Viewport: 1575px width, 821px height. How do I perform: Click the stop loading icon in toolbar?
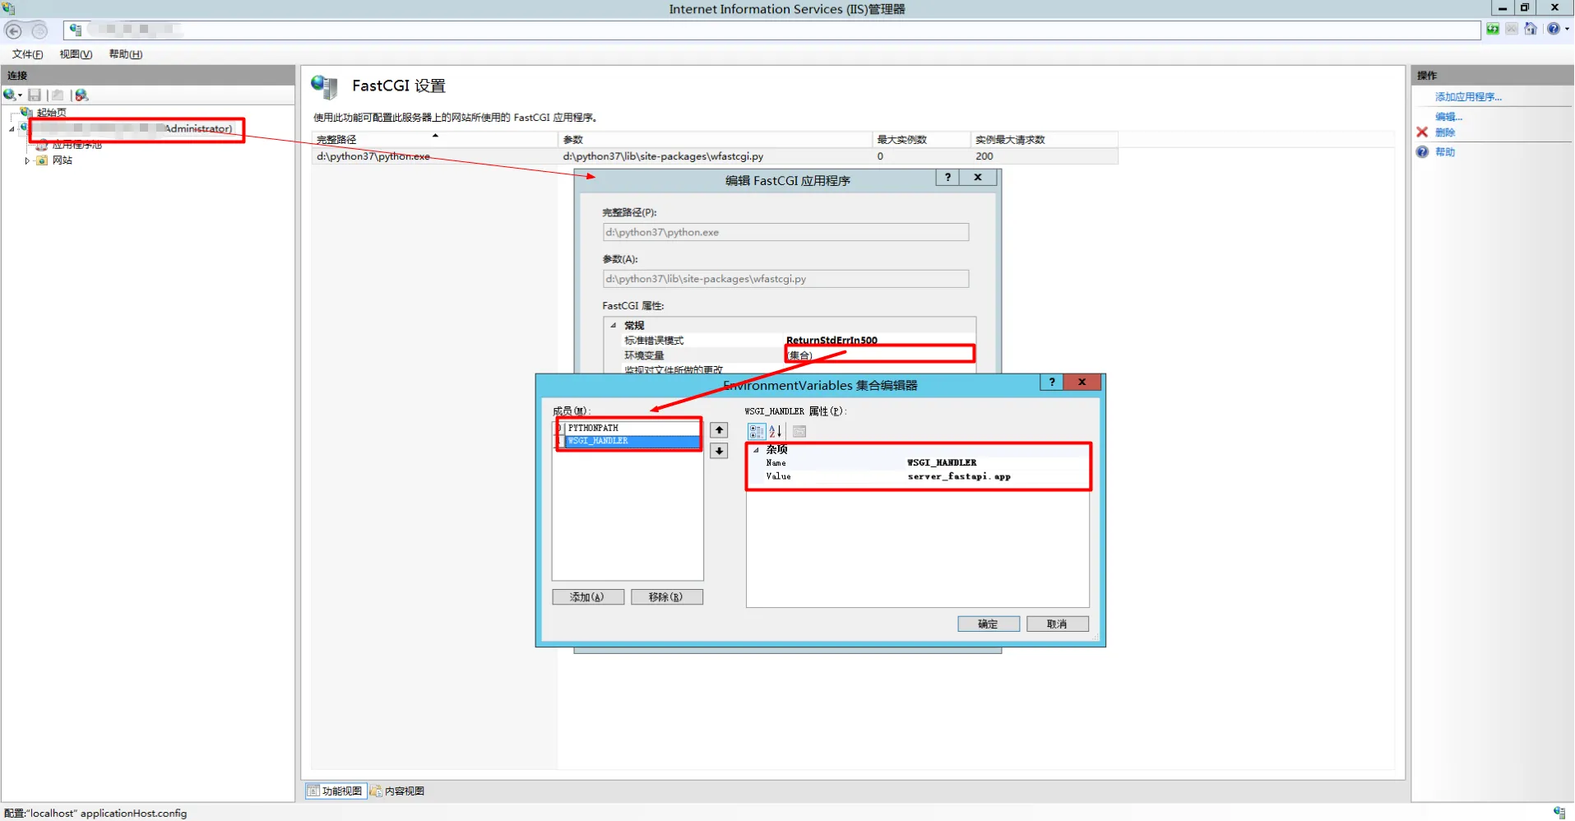tap(1512, 30)
